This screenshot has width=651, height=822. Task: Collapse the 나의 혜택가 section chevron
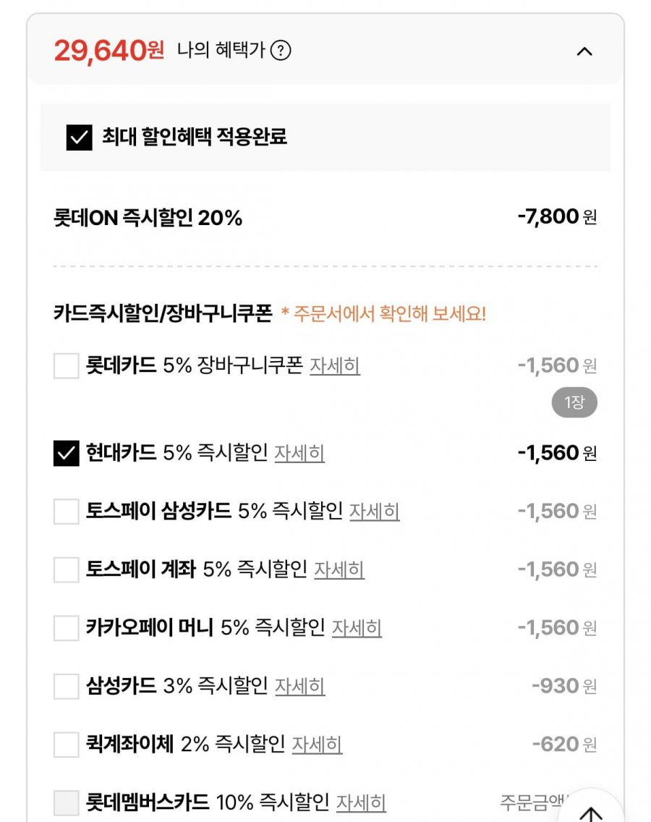coord(584,51)
